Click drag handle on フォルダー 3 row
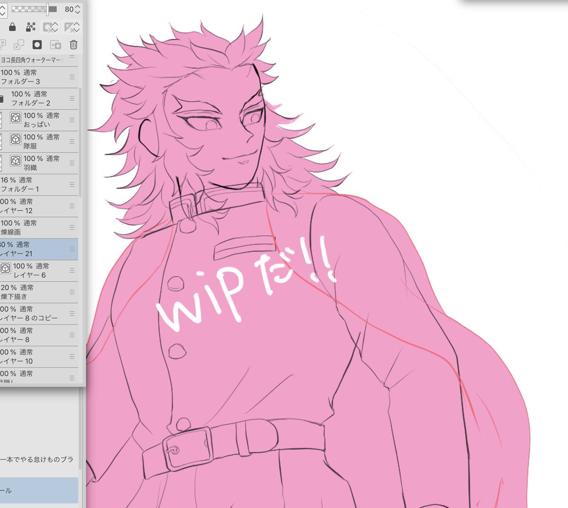This screenshot has width=568, height=508. point(72,77)
